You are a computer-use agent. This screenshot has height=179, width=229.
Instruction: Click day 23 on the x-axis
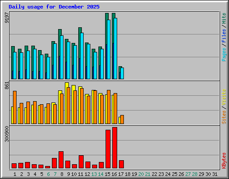coord(161,174)
